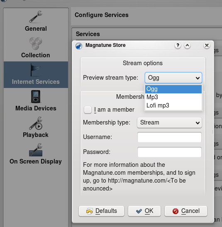Expand the Membership type dropdown
Viewport: 222px width, 227px height.
click(169, 123)
